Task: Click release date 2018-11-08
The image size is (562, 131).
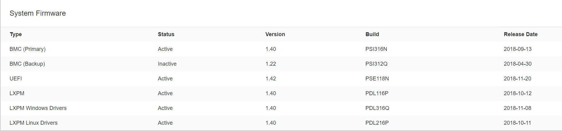Action: click(517, 108)
